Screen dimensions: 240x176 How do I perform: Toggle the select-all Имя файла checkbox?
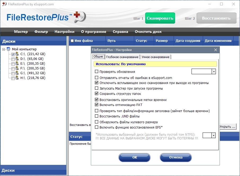[x=72, y=41]
